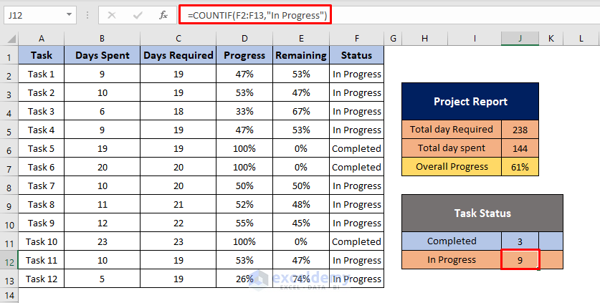
Task: Select column F header
Action: pos(357,38)
